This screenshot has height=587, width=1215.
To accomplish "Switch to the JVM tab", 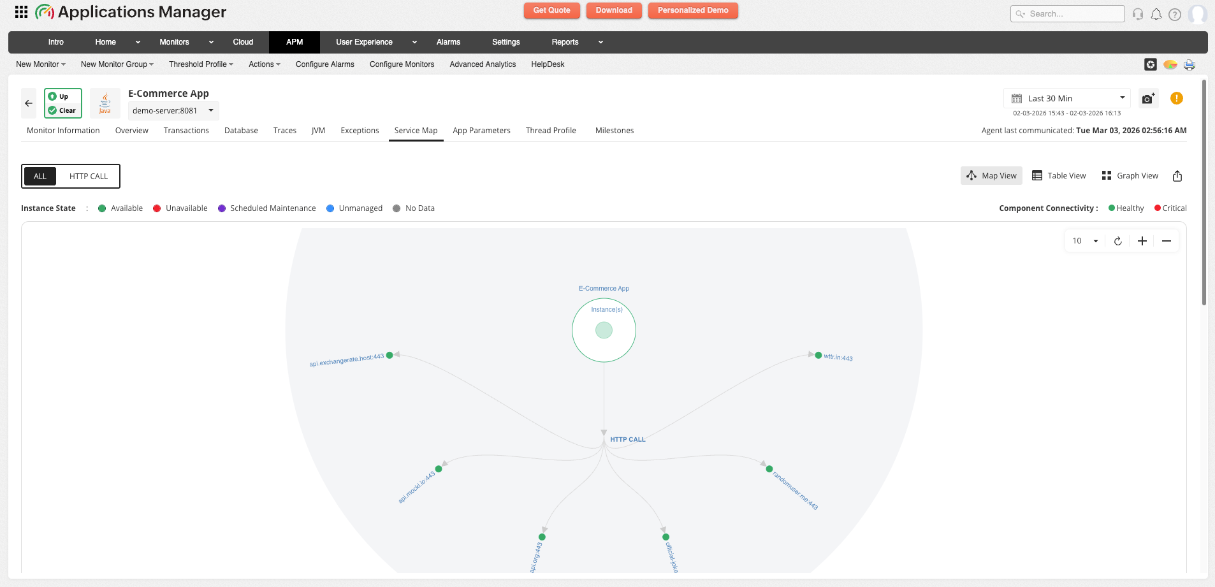I will click(x=318, y=131).
